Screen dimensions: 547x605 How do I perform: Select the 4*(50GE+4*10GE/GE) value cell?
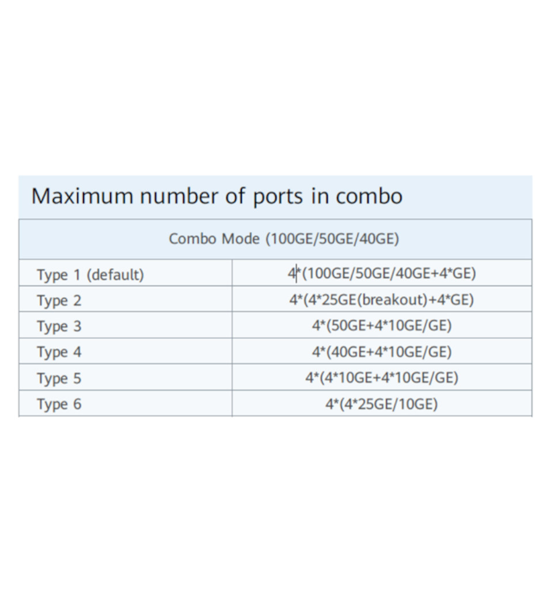[x=382, y=326]
